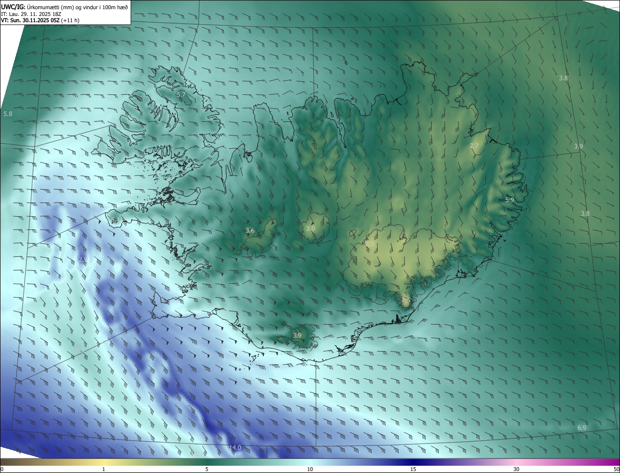Click the "(+11 h)" forecast offset text
620x473 pixels.
[x=71, y=20]
